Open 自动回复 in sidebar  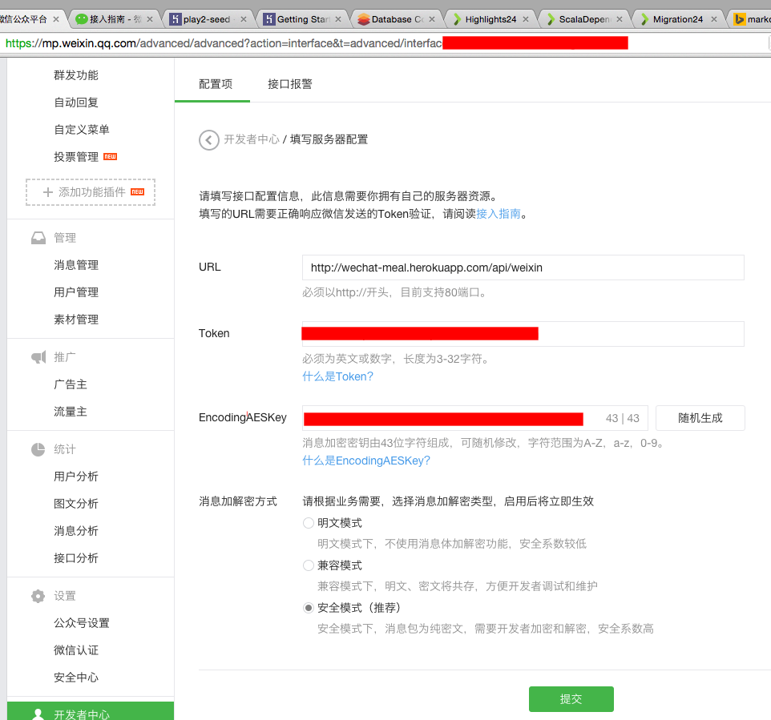click(76, 103)
